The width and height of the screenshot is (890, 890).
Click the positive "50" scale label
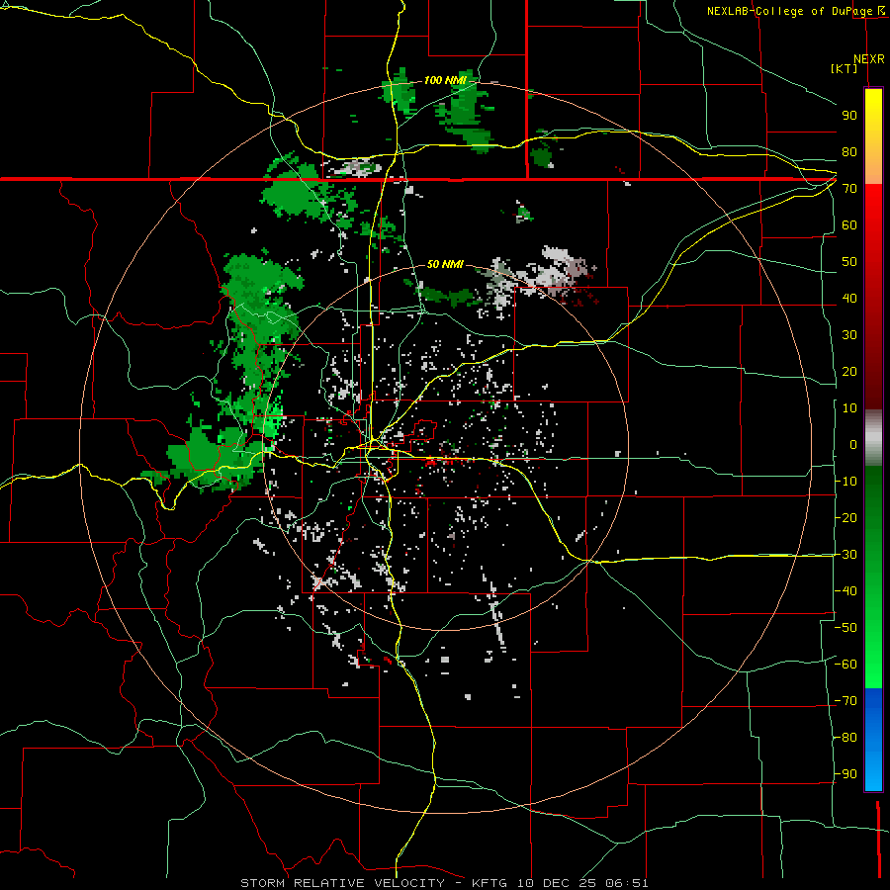(x=849, y=262)
